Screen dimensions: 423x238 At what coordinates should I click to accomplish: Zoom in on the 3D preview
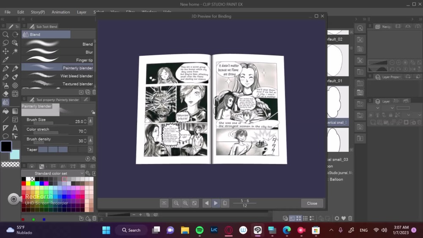tap(185, 203)
